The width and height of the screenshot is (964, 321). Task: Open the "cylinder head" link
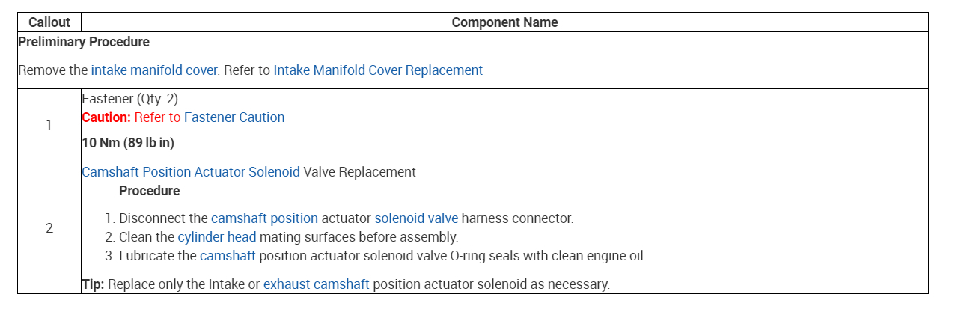(x=217, y=237)
